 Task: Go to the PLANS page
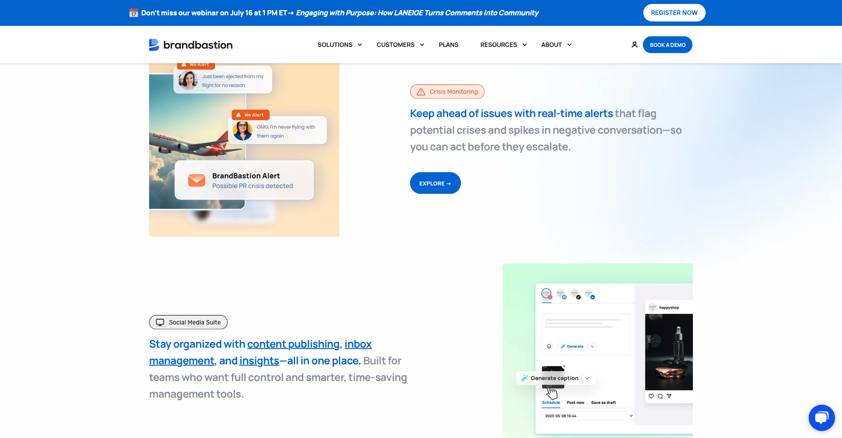point(448,45)
